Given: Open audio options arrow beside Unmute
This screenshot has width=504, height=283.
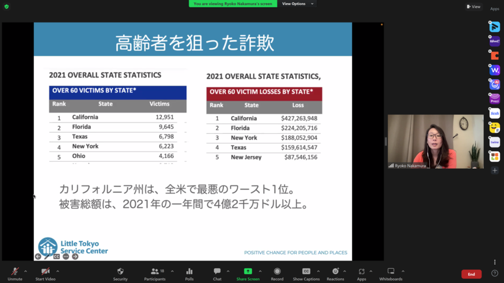Looking at the screenshot, I should click(25, 271).
